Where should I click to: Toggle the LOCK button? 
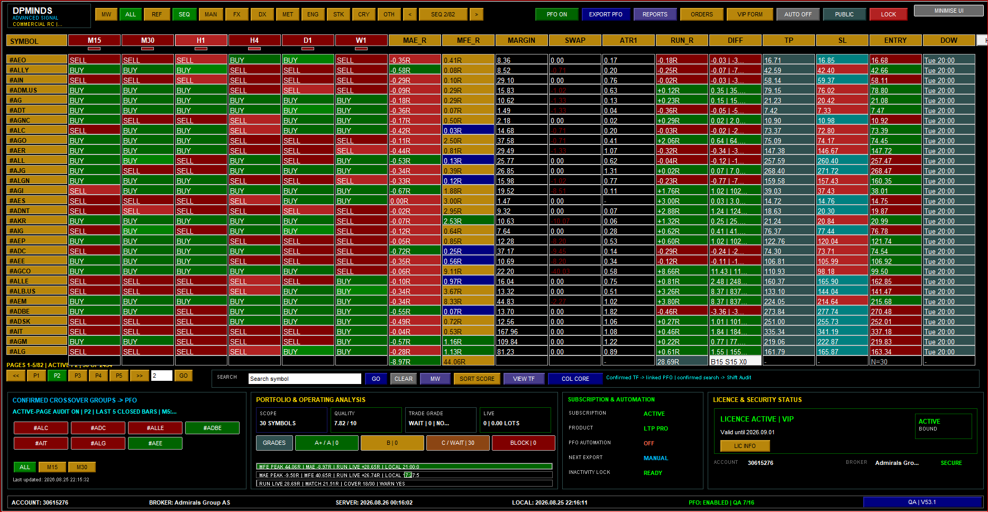888,14
